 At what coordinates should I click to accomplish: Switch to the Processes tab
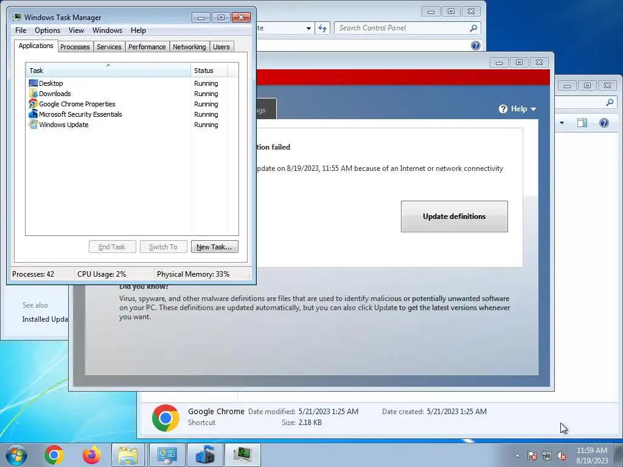(75, 47)
